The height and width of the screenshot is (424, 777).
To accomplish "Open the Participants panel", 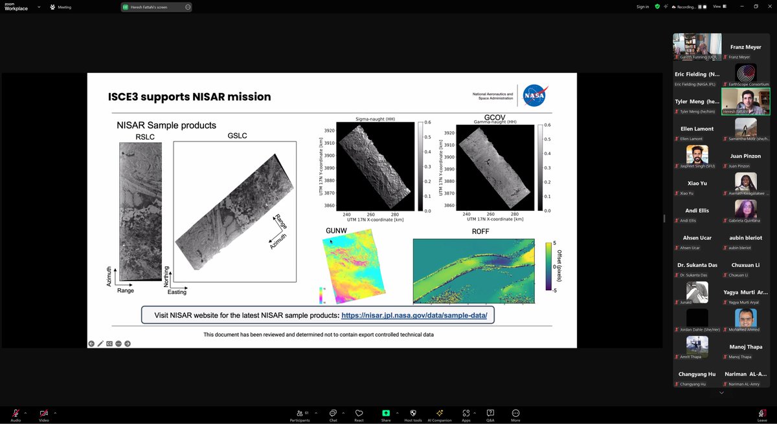I will 300,414.
